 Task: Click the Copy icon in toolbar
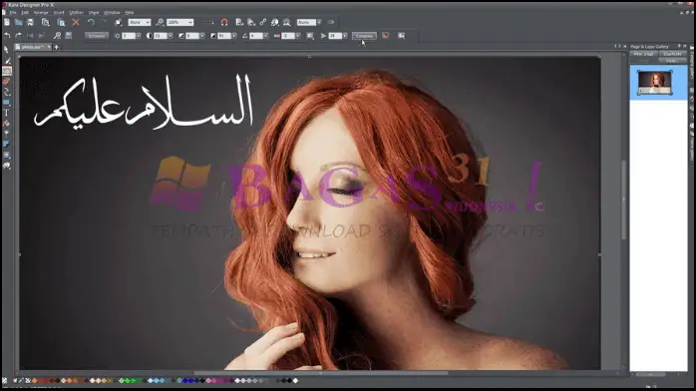(x=46, y=22)
